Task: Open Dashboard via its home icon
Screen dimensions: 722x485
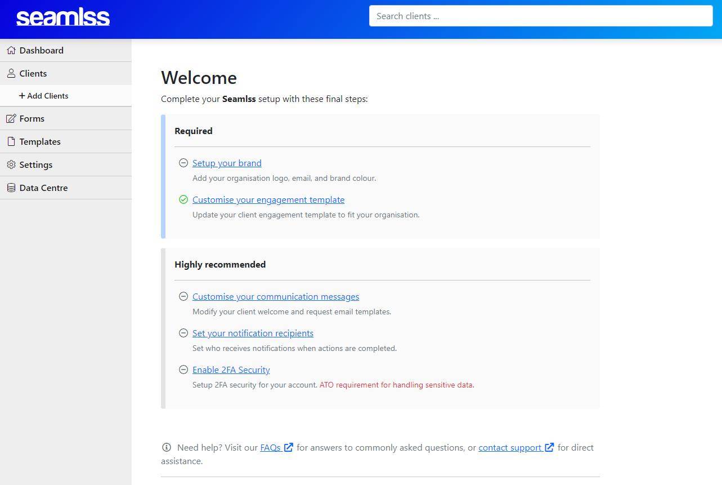Action: click(11, 51)
